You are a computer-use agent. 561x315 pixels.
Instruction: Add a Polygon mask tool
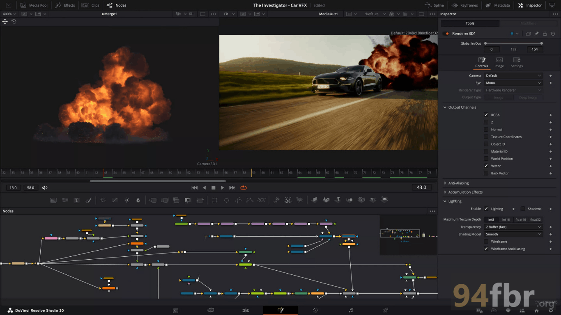(x=238, y=200)
